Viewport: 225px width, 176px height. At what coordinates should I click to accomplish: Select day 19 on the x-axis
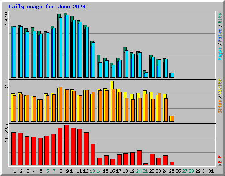[x=132, y=171]
